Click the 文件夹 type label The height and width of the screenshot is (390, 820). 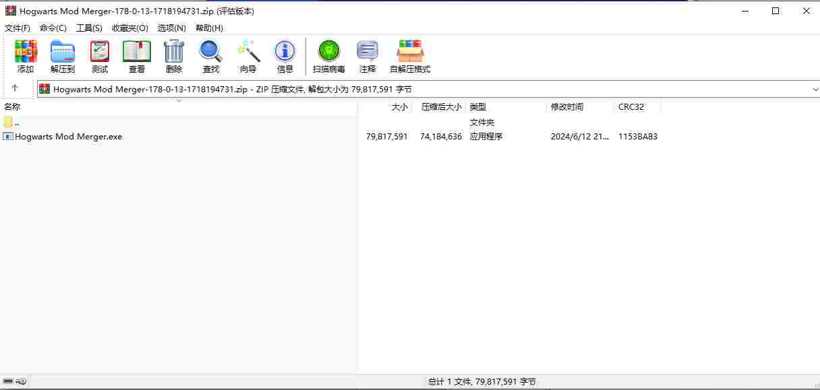point(482,122)
